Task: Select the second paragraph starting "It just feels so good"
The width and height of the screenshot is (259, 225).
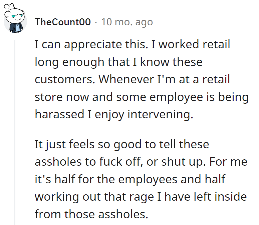Action: click(x=141, y=179)
